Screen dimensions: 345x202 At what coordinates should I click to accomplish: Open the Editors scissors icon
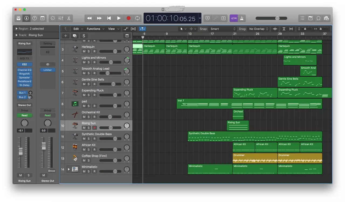(69, 18)
